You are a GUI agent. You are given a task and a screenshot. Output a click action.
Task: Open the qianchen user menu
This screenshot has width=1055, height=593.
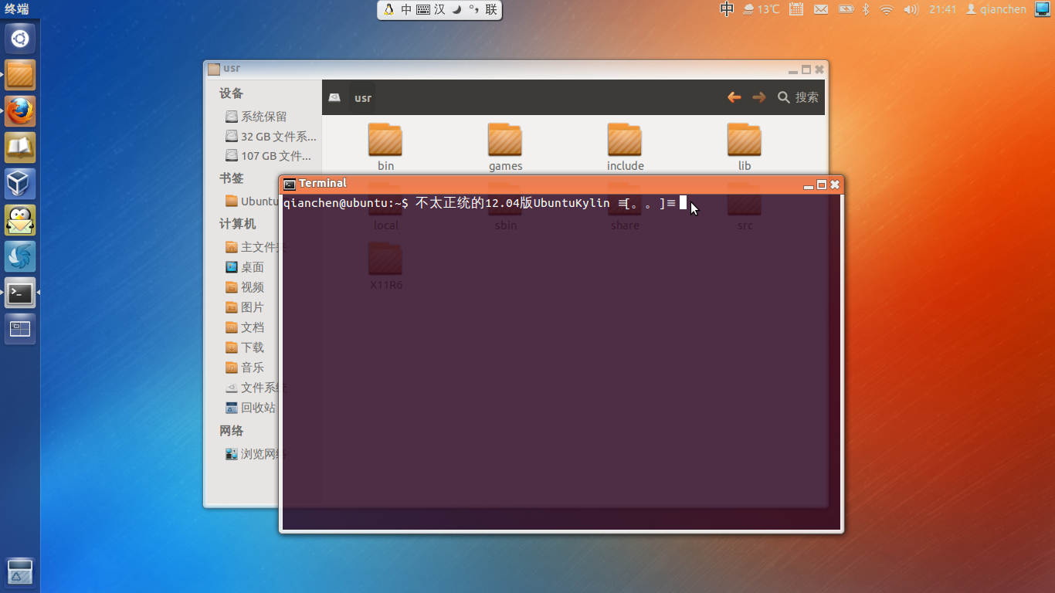(996, 9)
